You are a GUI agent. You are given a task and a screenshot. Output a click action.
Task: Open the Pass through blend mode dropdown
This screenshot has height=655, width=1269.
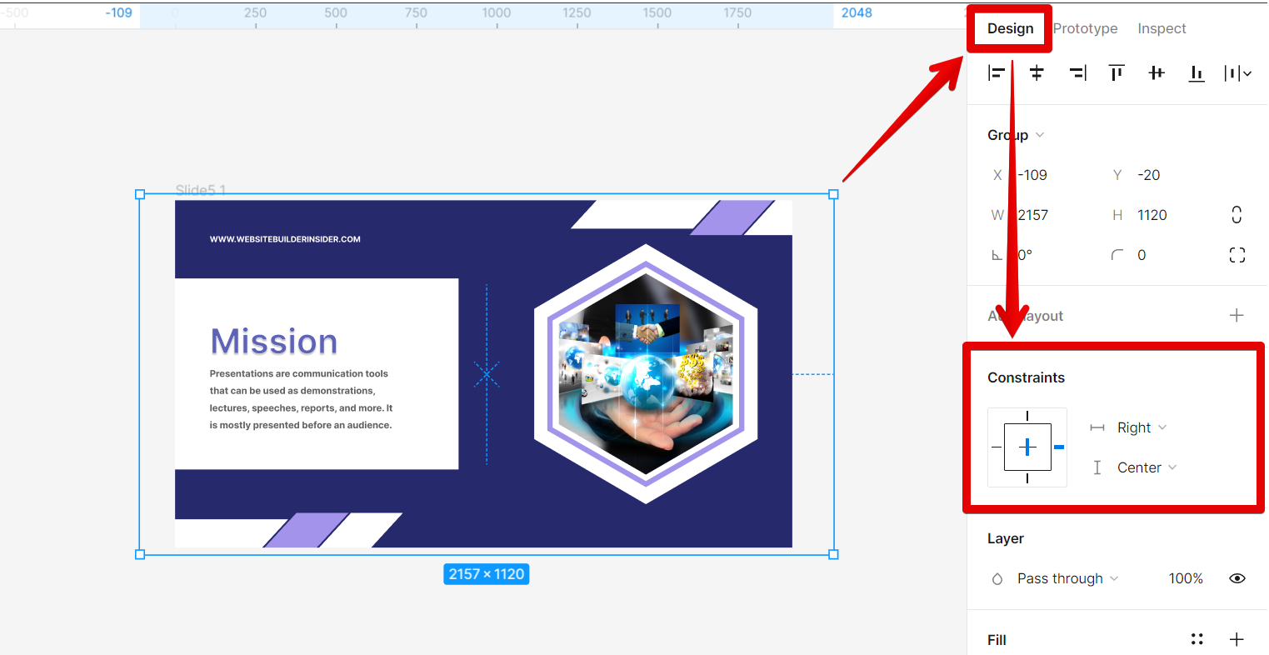pos(1067,578)
